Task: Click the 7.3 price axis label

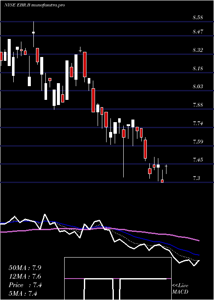Action: point(196,178)
